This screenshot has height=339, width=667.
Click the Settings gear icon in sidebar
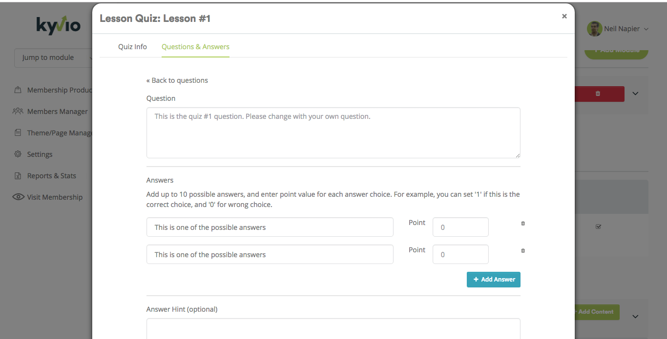point(18,154)
